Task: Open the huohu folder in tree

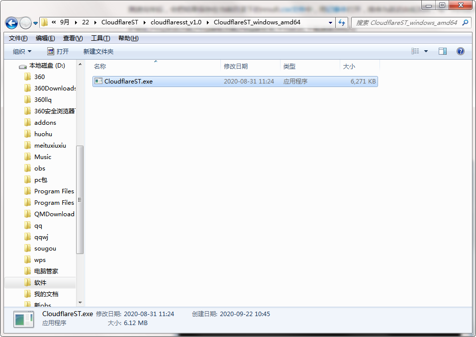Action: (38, 134)
